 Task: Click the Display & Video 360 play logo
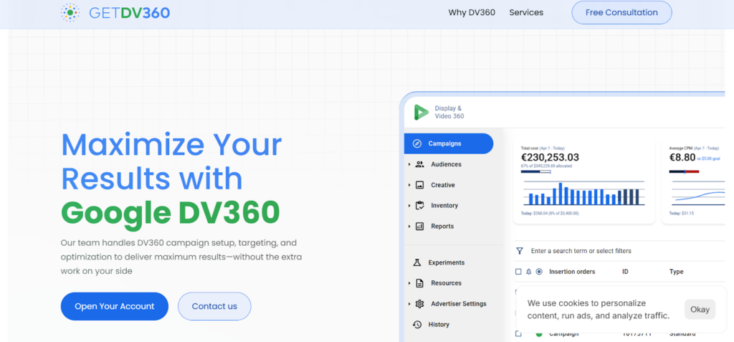(x=421, y=113)
